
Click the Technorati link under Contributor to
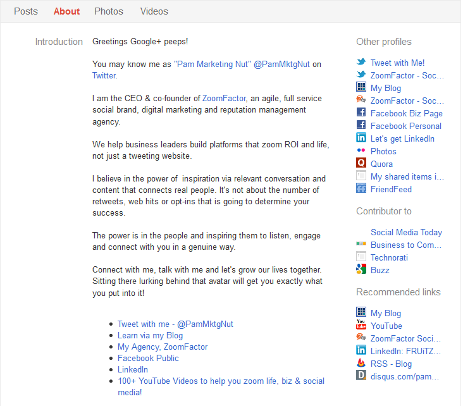[389, 257]
